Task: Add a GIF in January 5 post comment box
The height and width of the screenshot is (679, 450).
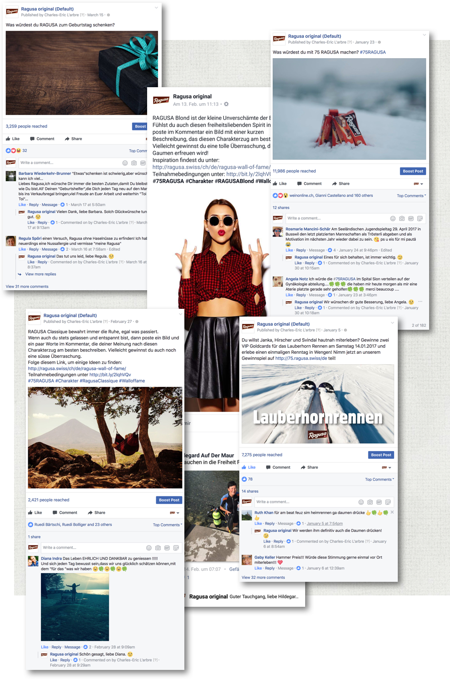Action: click(379, 502)
